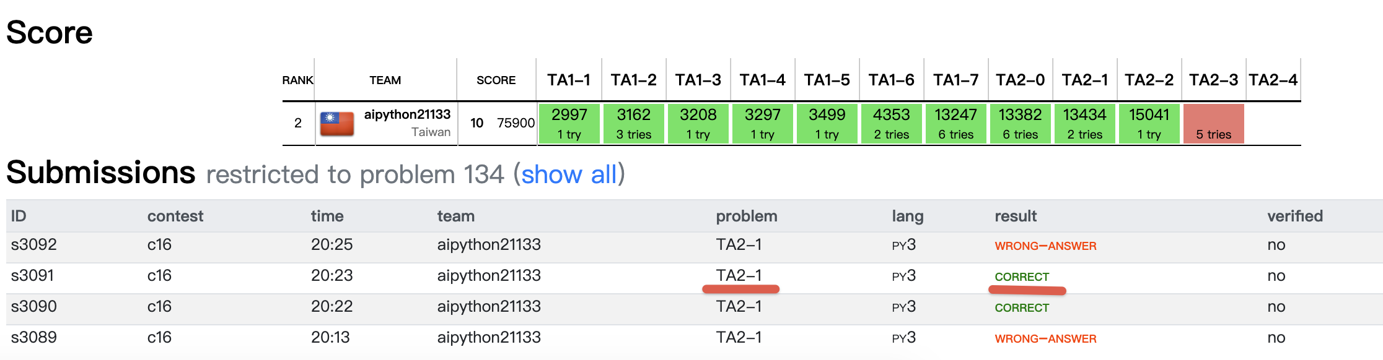Click the 'time' column header
The width and height of the screenshot is (1383, 360).
(327, 216)
